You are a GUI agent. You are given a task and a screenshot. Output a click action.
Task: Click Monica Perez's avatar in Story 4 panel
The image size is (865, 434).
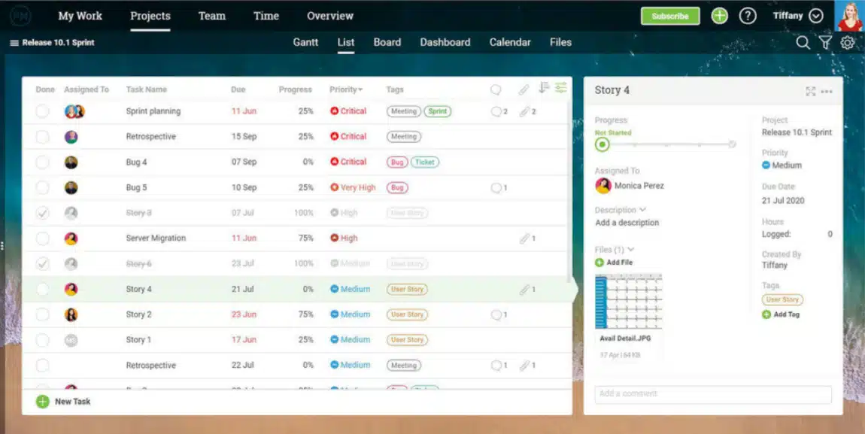(603, 186)
